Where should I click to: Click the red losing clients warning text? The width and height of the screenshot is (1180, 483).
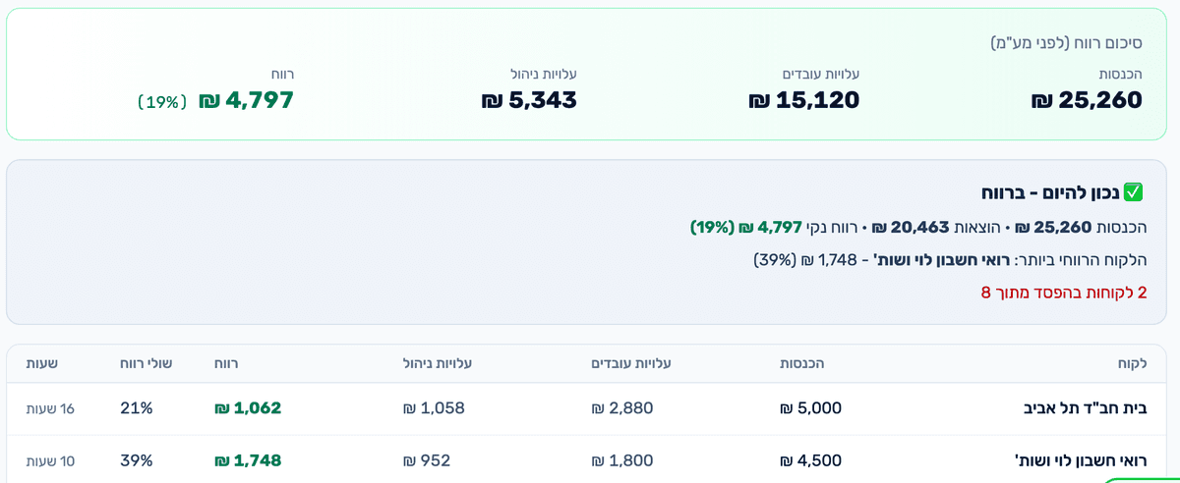[1064, 293]
